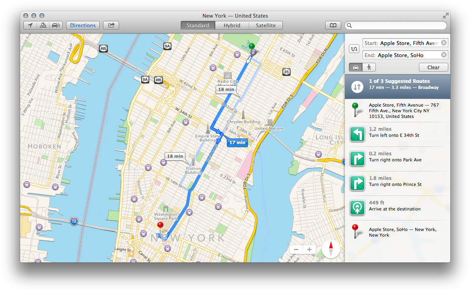Screen dimensions: 470x291
Task: Swap start and end locations
Action: point(354,48)
